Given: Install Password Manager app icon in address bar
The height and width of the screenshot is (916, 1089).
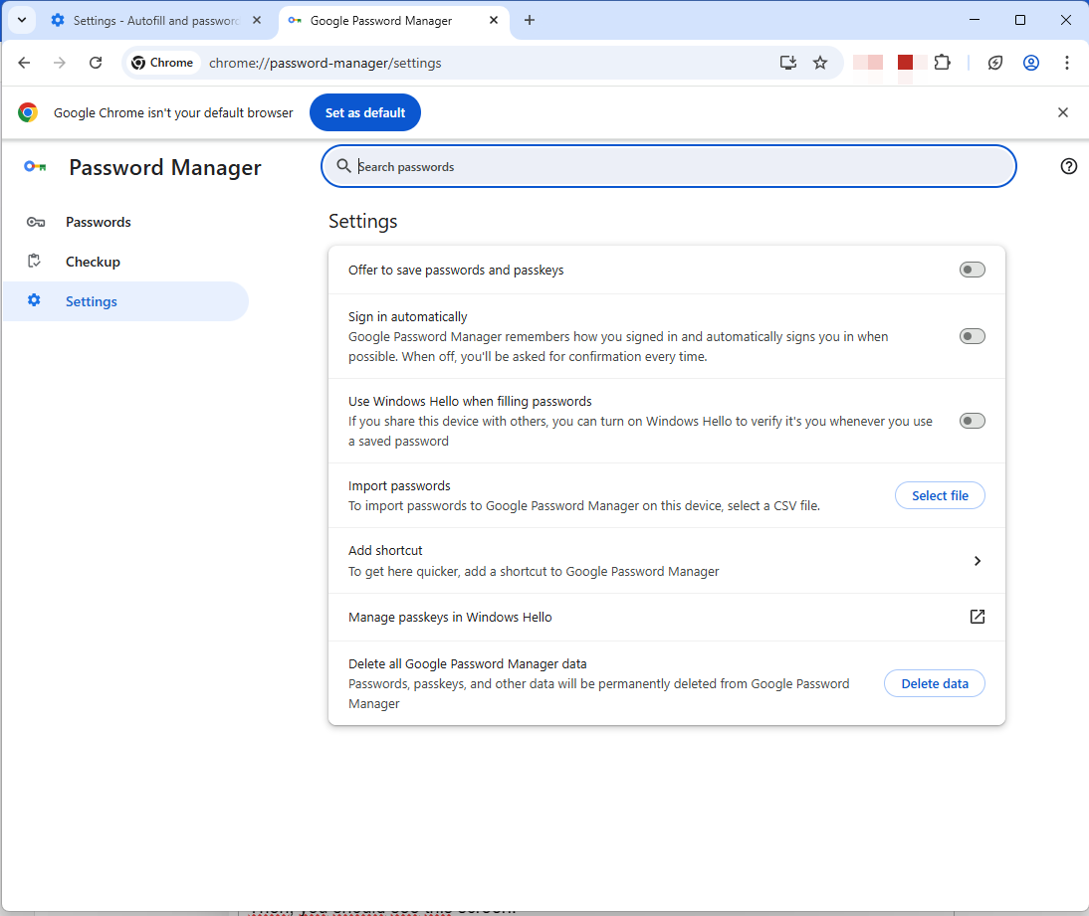Looking at the screenshot, I should (787, 63).
